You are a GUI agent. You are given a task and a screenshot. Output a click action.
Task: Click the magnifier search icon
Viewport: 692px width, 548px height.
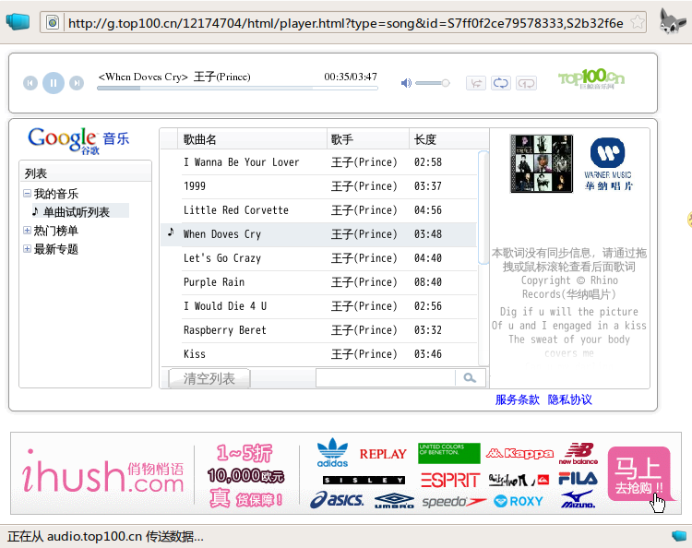[470, 378]
